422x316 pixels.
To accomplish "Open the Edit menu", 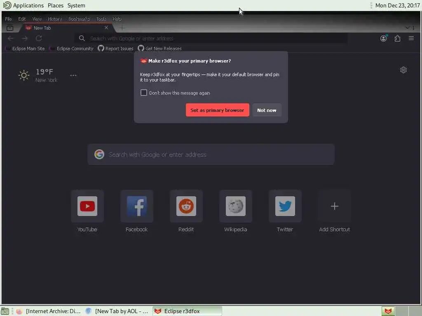I will [21, 19].
